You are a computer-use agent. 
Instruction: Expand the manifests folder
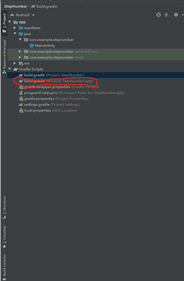pos(15,28)
